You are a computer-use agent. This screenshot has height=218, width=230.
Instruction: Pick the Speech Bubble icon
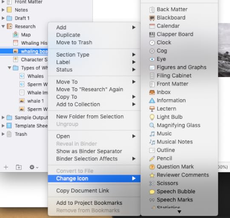179,192
